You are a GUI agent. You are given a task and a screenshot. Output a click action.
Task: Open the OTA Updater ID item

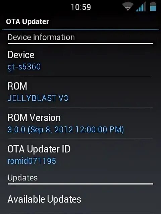point(80,154)
